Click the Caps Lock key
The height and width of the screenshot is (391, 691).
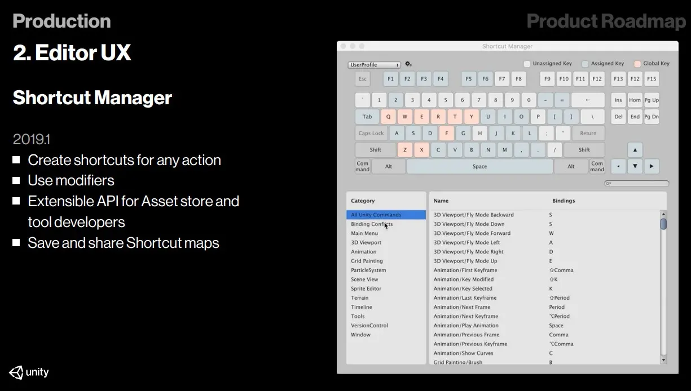[x=371, y=134]
